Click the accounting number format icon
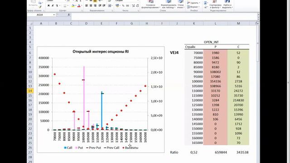This screenshot has width=290, height=163. pyautogui.click(x=117, y=6)
